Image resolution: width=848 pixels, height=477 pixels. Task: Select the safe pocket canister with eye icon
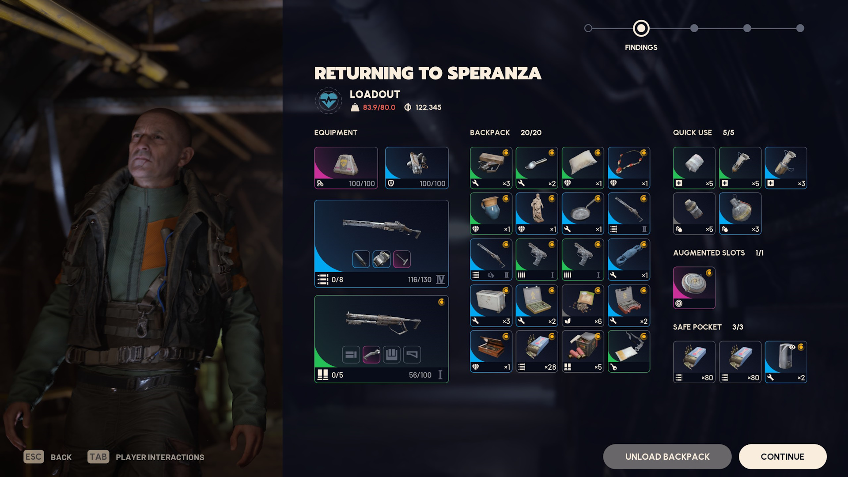coord(786,362)
